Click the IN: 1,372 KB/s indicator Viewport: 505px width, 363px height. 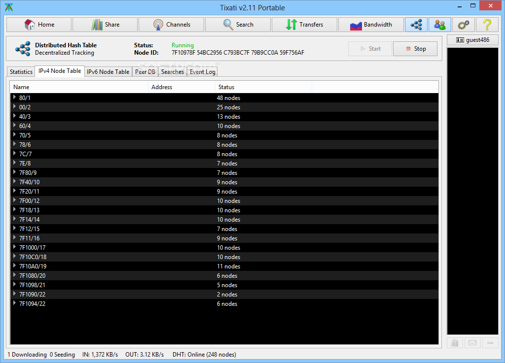[100, 354]
